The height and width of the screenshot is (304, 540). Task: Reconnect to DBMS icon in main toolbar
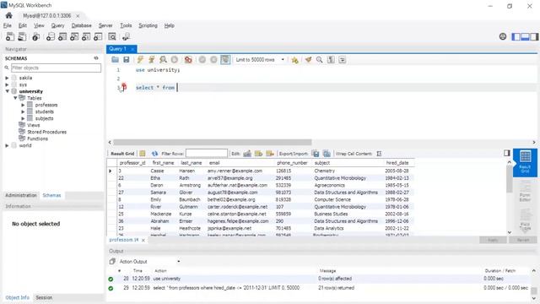pyautogui.click(x=126, y=36)
